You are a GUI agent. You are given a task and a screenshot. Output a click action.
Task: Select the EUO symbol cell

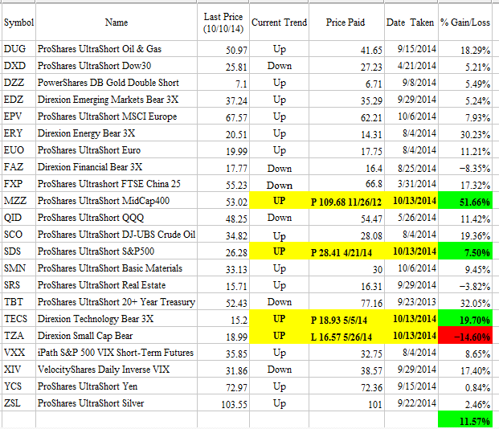pos(18,150)
